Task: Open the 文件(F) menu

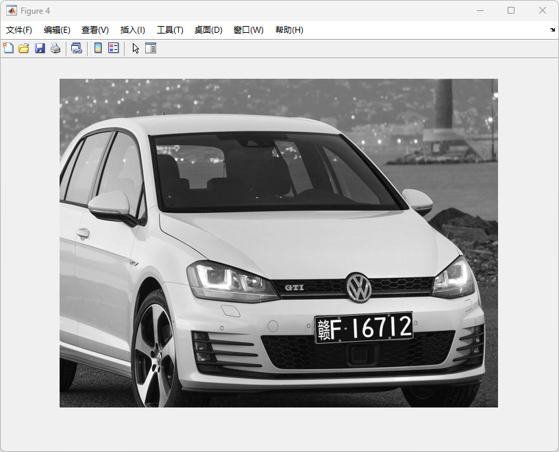Action: tap(19, 30)
